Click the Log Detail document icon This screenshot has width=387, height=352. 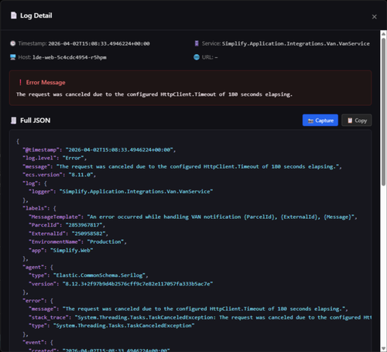pyautogui.click(x=13, y=15)
